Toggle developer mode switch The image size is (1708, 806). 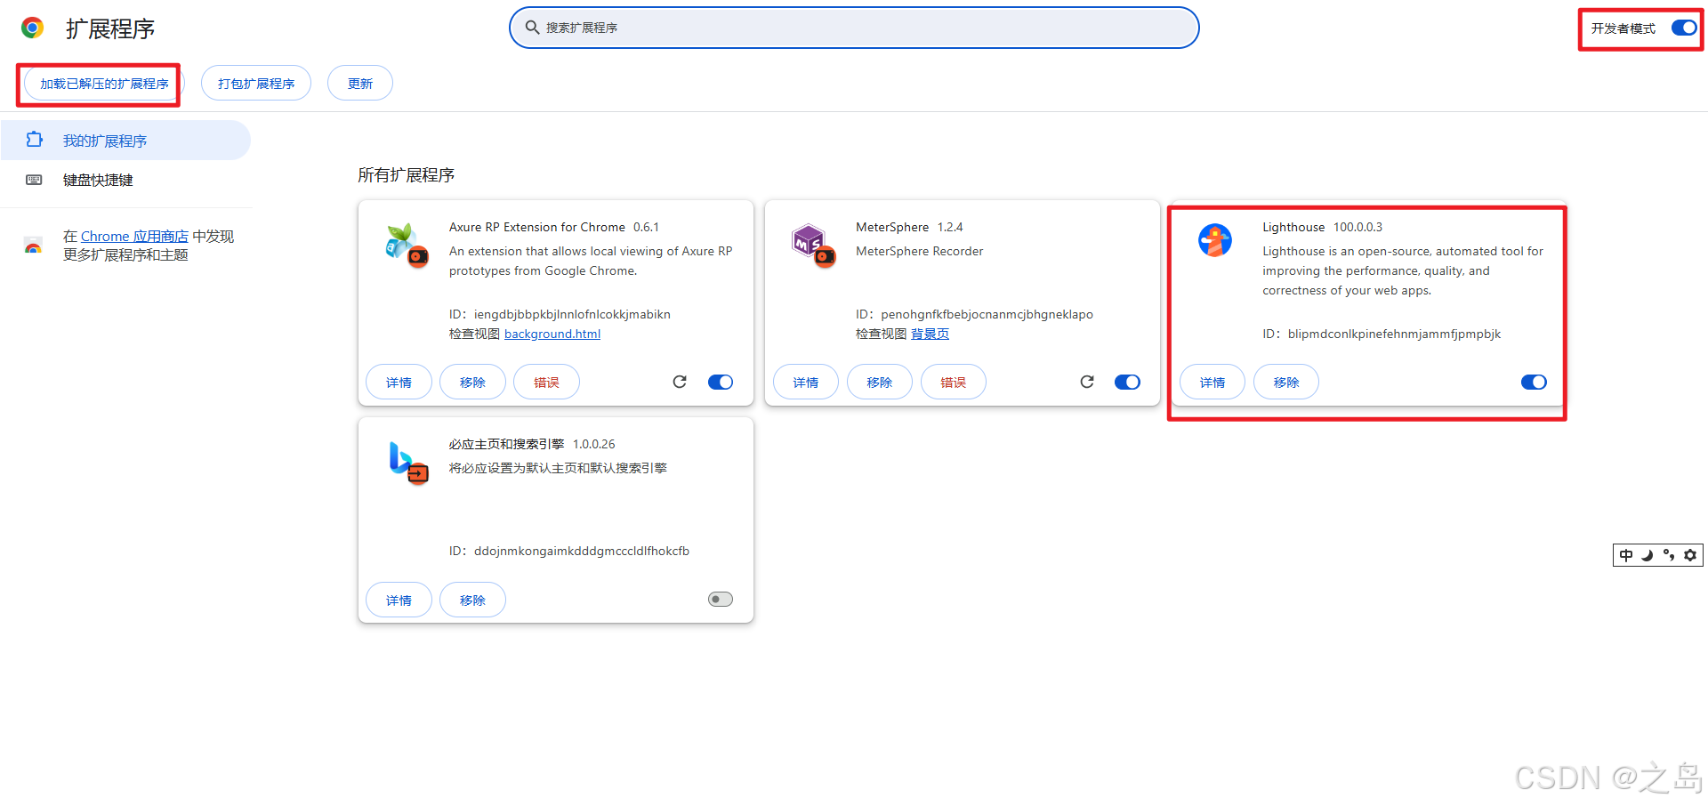(x=1684, y=28)
